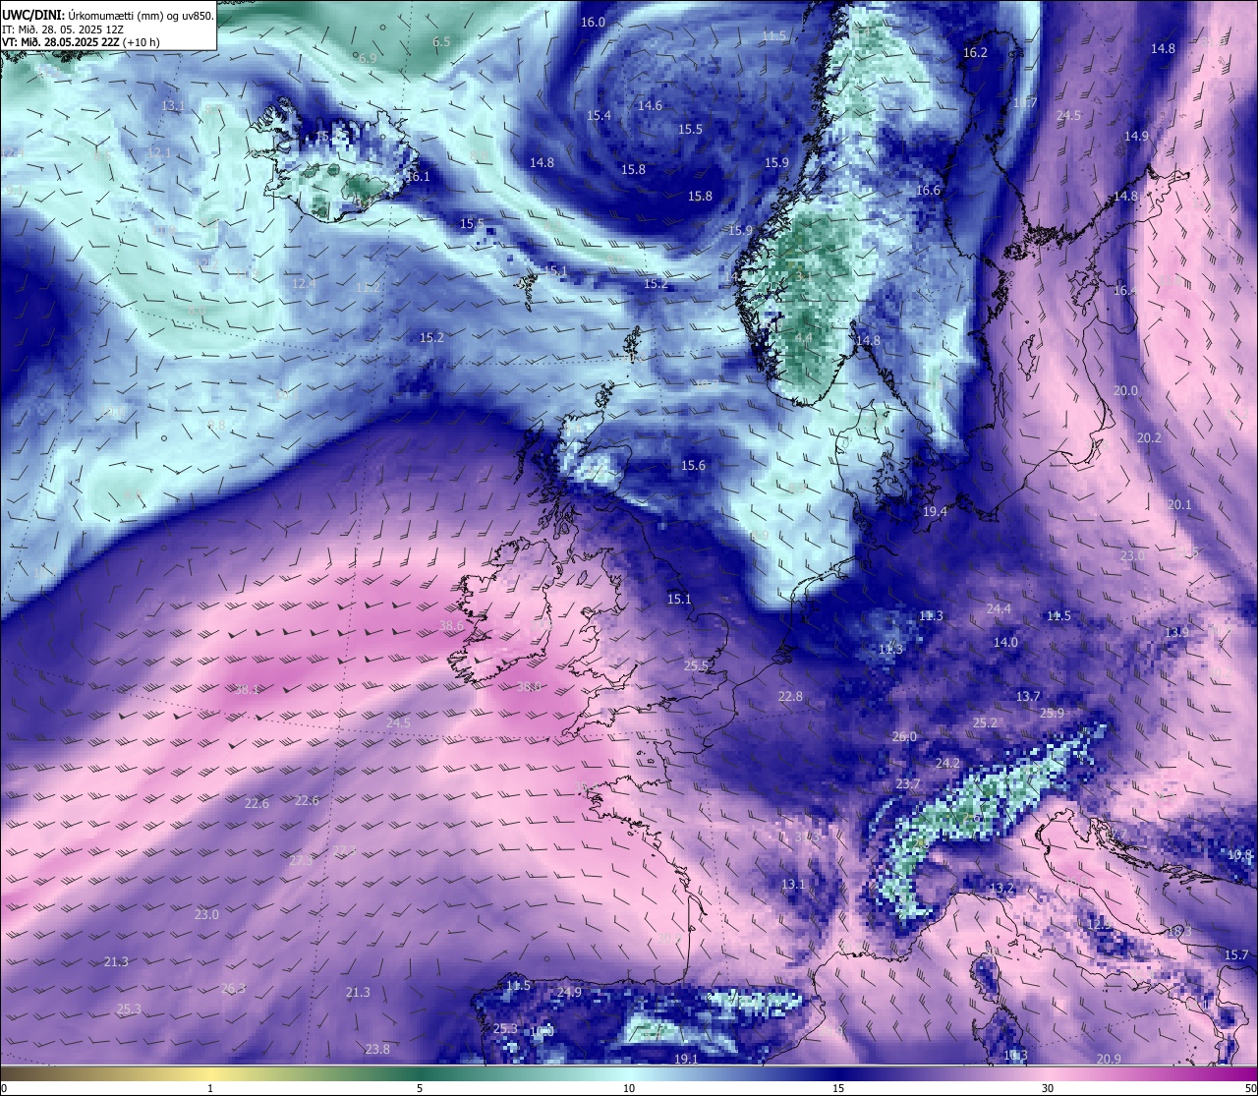Click the 13.2 value label
Viewport: 1258px width, 1096px height.
(x=1001, y=888)
